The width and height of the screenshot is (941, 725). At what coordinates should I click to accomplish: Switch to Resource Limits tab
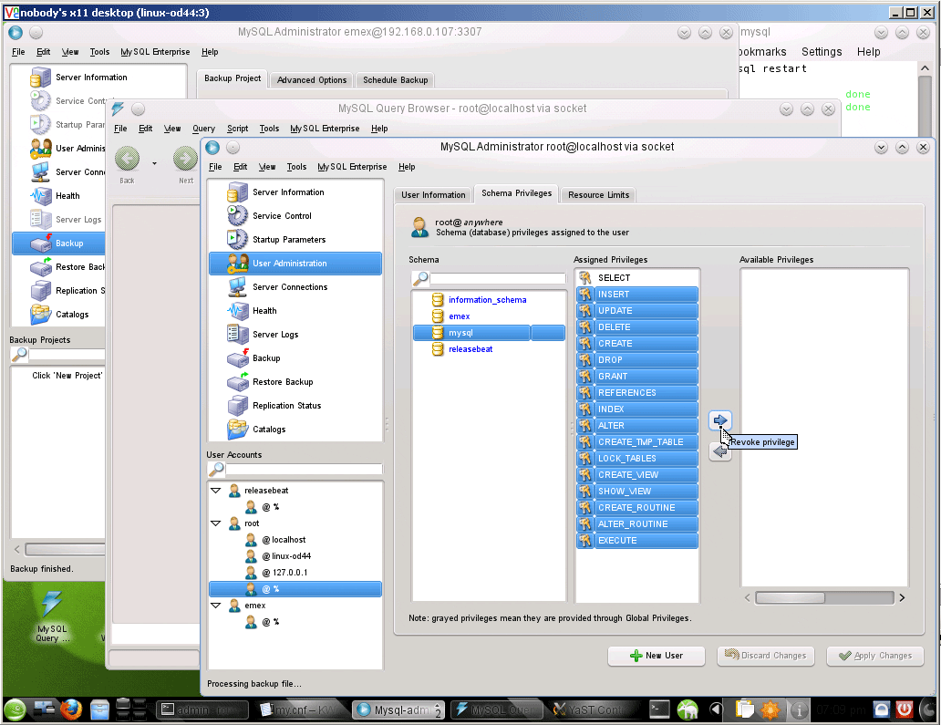click(598, 195)
